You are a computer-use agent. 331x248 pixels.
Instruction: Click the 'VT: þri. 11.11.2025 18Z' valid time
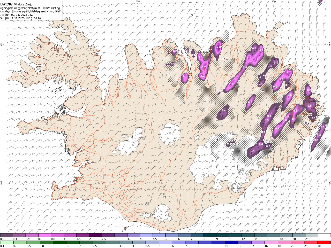[x=15, y=18]
